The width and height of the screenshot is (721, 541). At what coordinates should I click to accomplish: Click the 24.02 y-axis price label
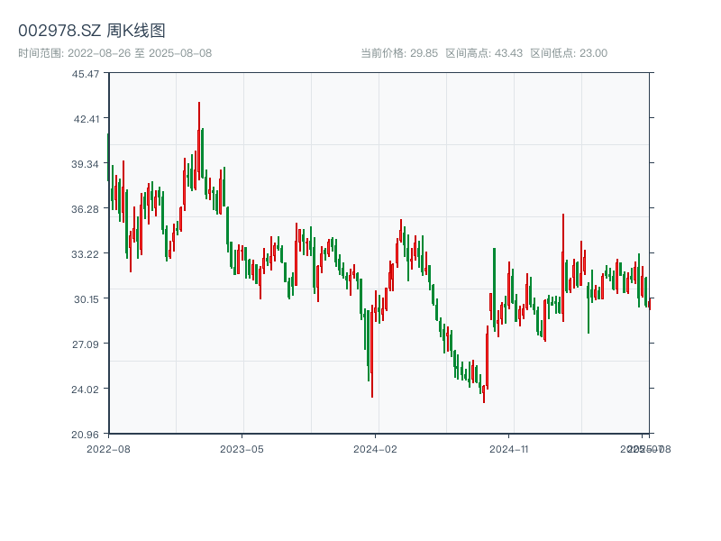[x=87, y=389]
